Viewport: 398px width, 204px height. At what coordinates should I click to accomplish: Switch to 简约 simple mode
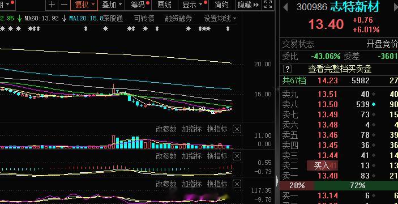tap(222, 5)
